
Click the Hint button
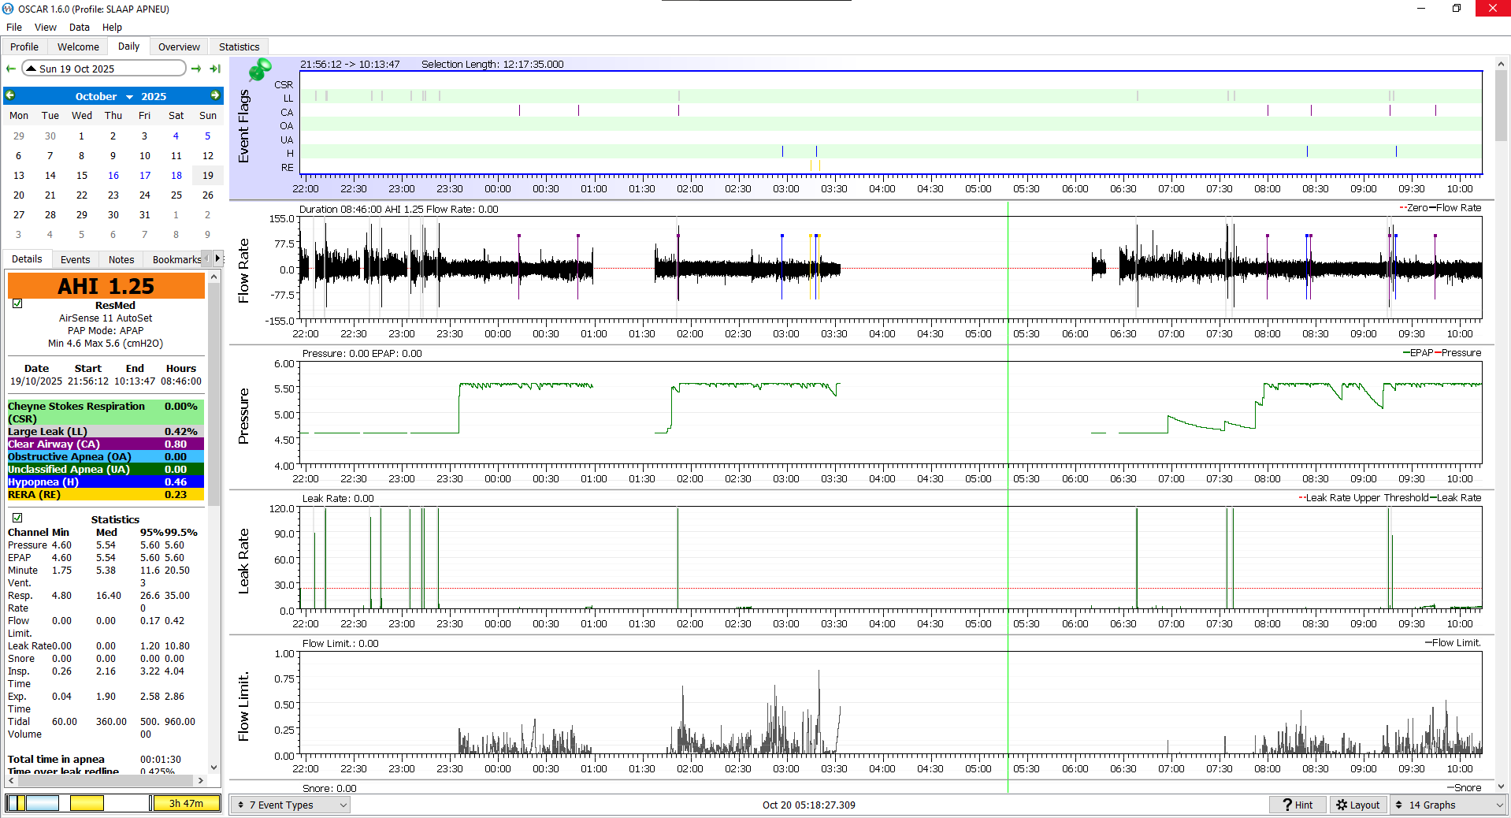coord(1298,805)
